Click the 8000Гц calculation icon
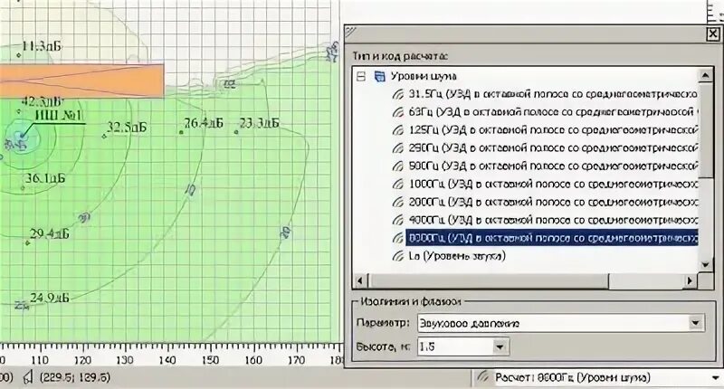This screenshot has width=724, height=389. pos(398,238)
